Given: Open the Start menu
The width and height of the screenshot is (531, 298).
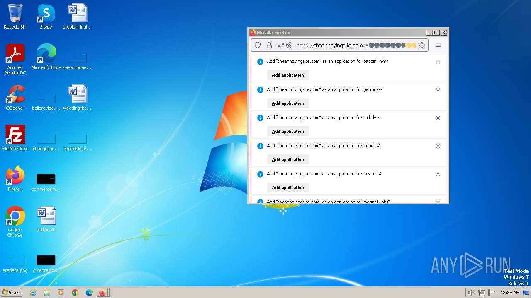Looking at the screenshot, I should 11,292.
